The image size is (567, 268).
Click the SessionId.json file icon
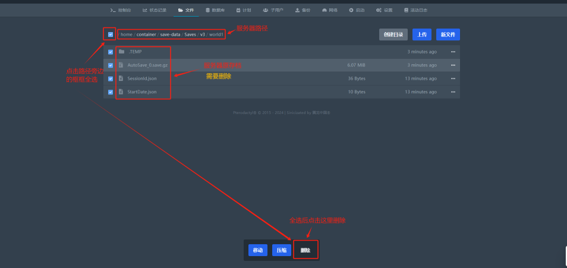pos(121,78)
